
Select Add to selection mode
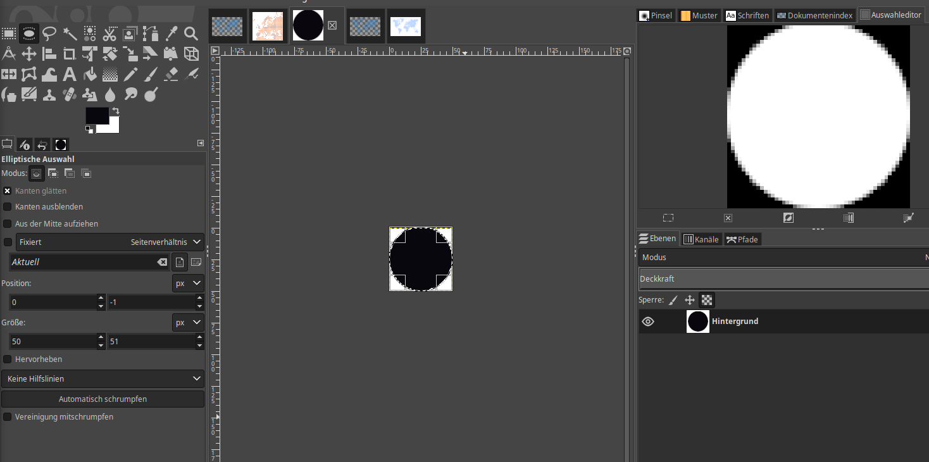point(53,173)
